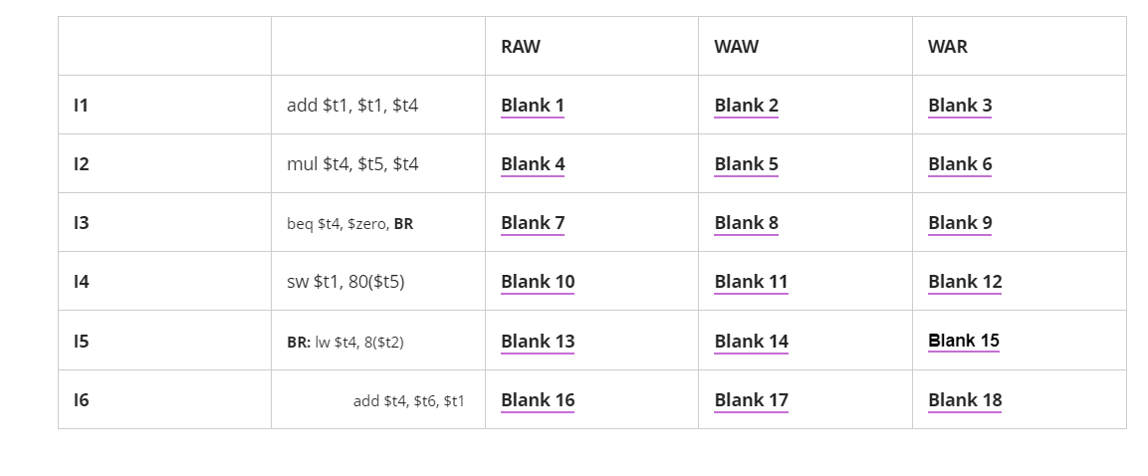Select Blank 14 for the lw instruction
1148x476 pixels.
(751, 342)
